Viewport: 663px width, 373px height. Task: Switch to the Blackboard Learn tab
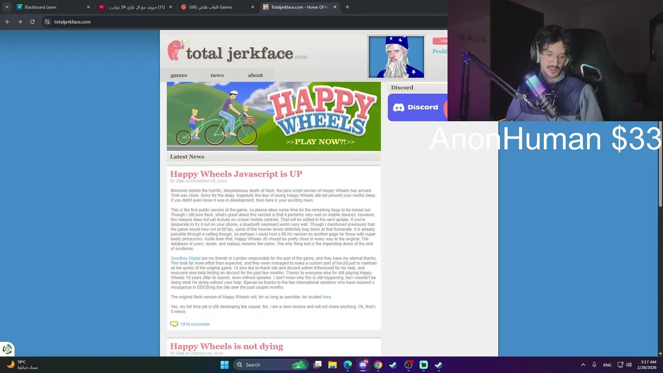[x=52, y=7]
